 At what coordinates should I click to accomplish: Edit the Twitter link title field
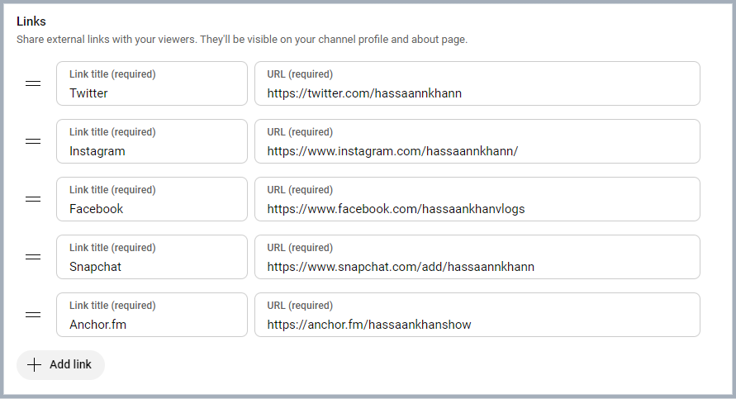152,83
